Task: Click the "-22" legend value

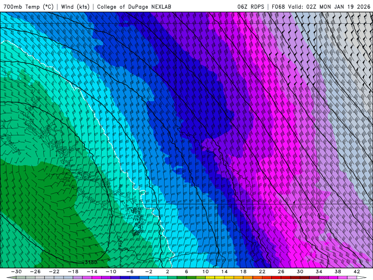Action: [x=54, y=272]
